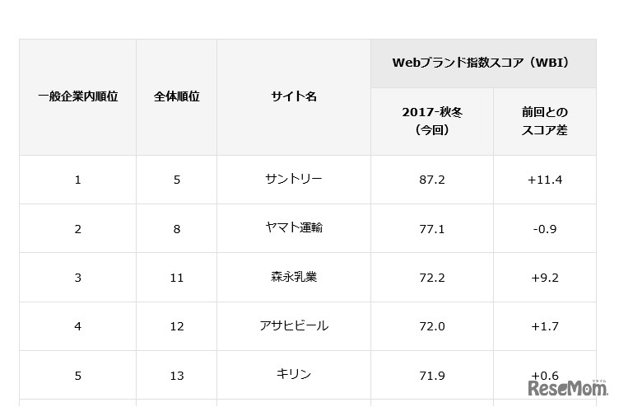Image resolution: width=619 pixels, height=407 pixels.
Task: Click the 一般企業内順位 column header
Action: point(78,96)
